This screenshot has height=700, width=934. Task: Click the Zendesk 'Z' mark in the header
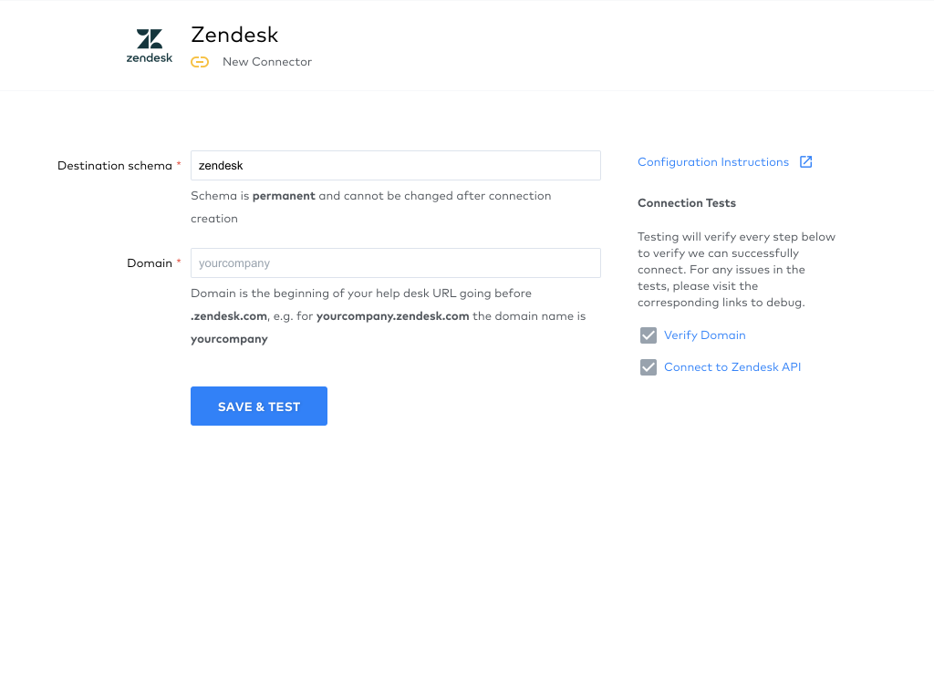[x=149, y=36]
